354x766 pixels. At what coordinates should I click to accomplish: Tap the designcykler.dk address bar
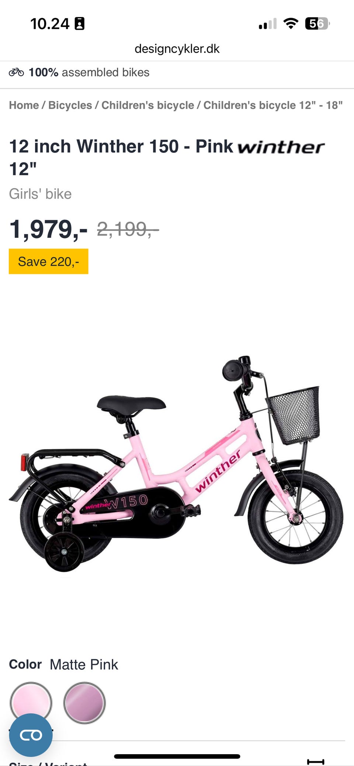(177, 49)
